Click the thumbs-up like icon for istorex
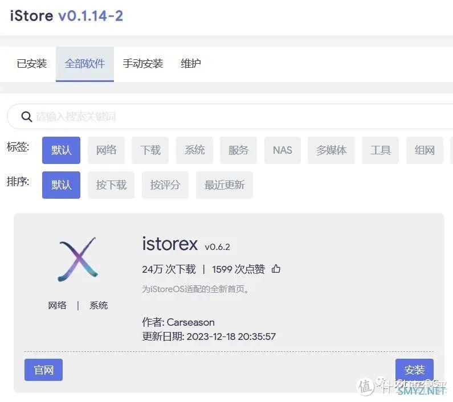The width and height of the screenshot is (453, 402). pos(276,269)
